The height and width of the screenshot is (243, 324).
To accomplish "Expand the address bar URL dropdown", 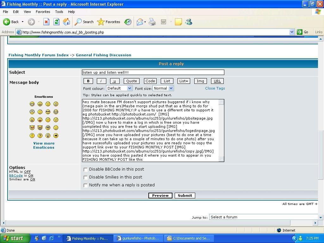I will [x=292, y=32].
